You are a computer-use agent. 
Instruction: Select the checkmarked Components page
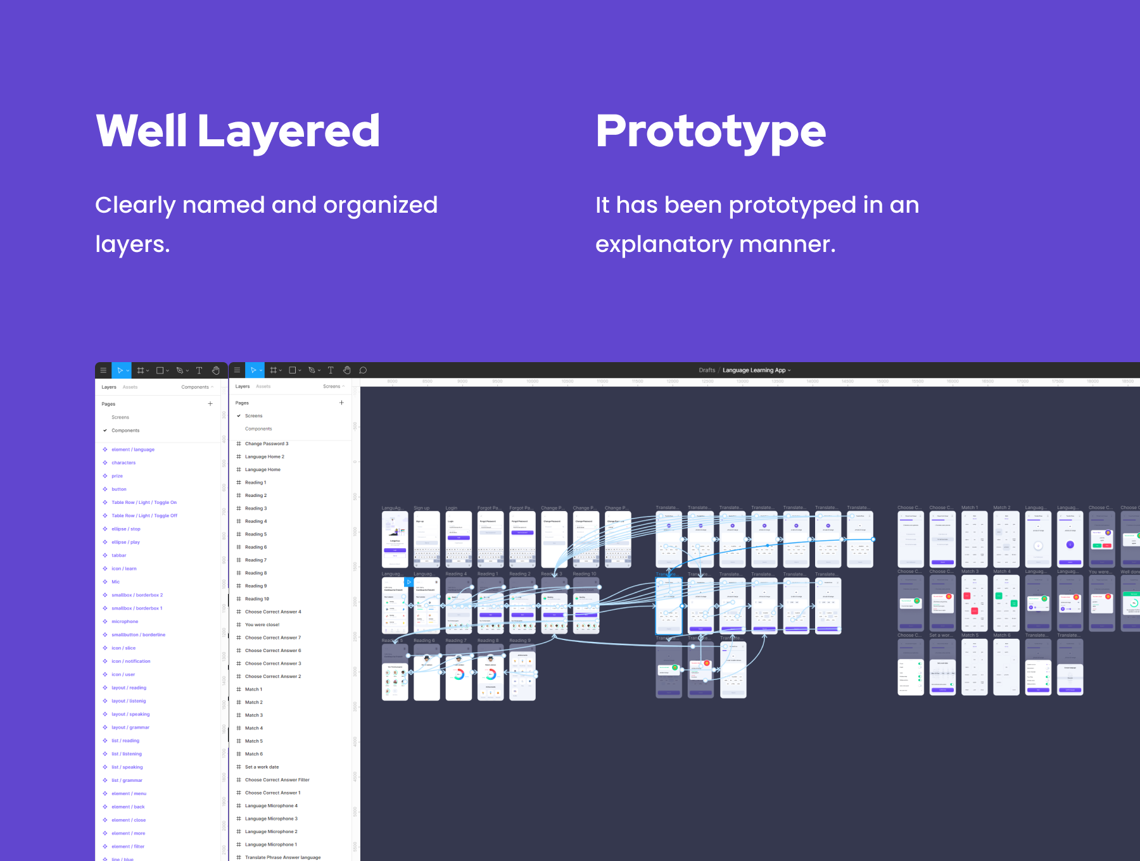pos(125,430)
